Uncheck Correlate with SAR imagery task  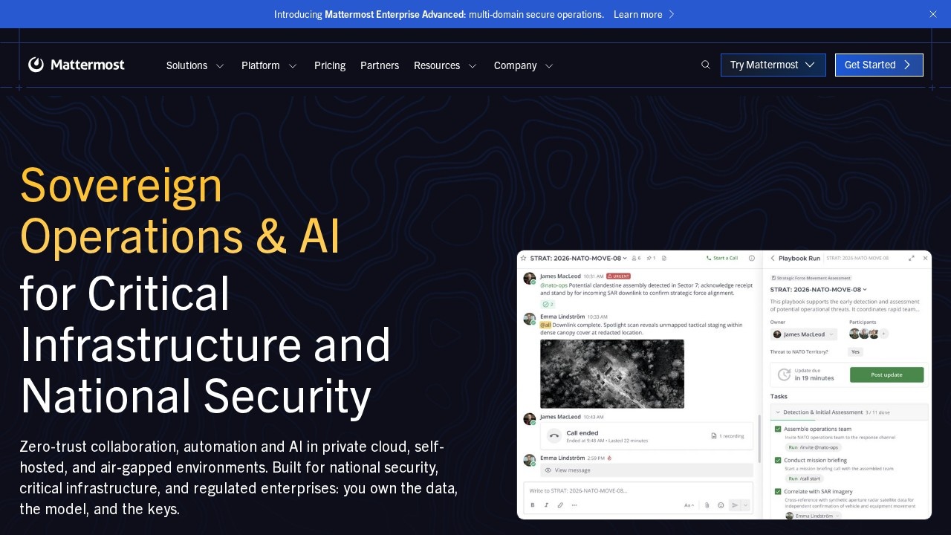pyautogui.click(x=778, y=491)
